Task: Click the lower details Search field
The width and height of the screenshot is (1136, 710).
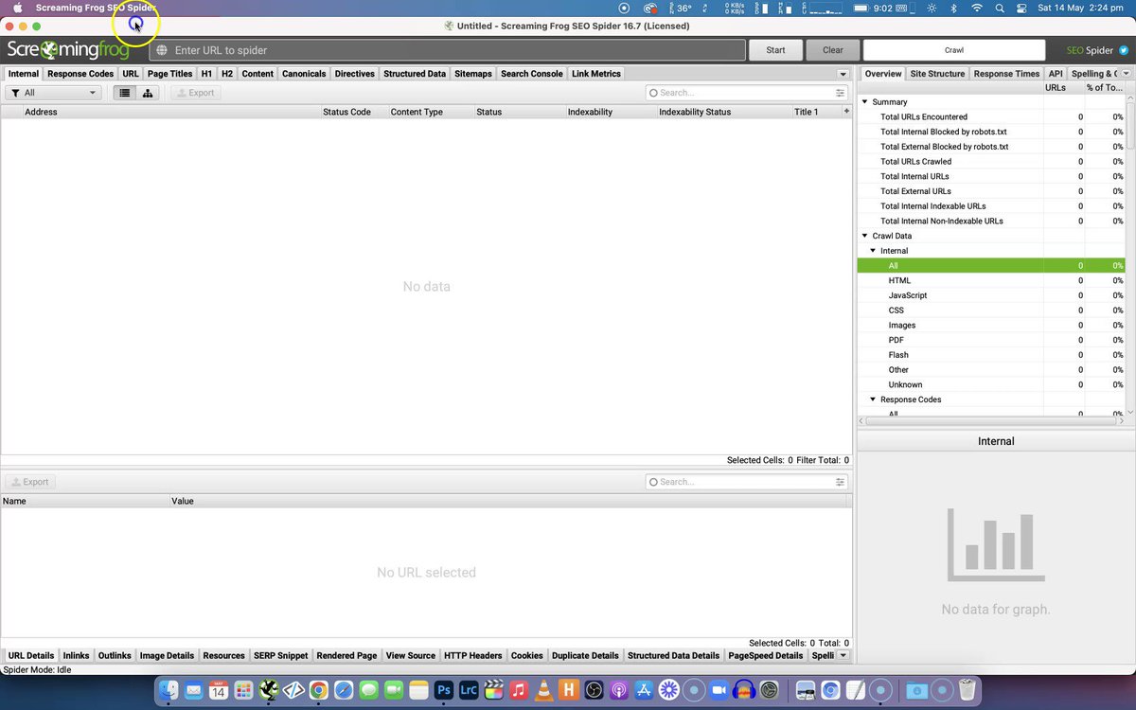Action: click(747, 482)
